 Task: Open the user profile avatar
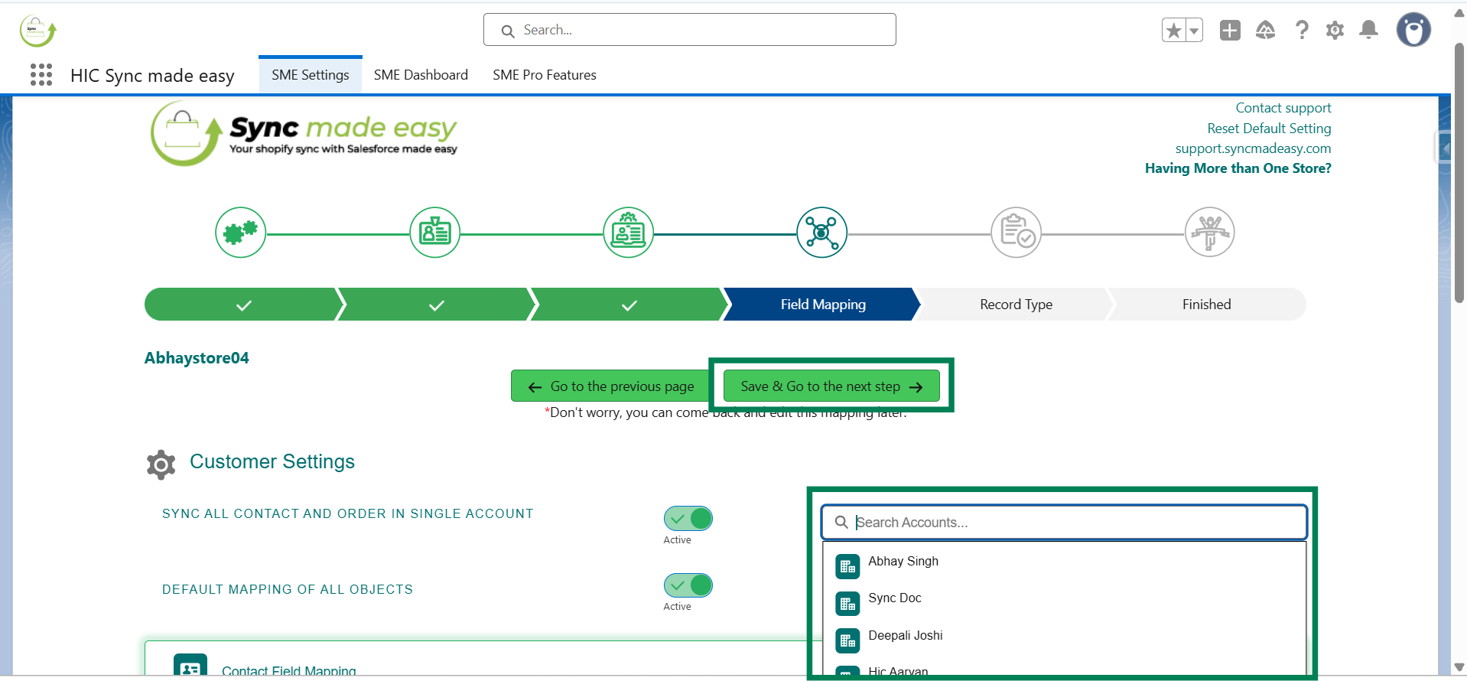point(1413,31)
